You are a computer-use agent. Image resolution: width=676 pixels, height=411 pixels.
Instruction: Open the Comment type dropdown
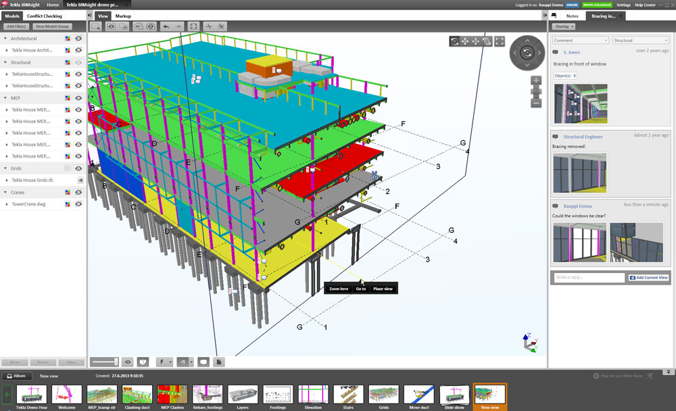[x=580, y=40]
